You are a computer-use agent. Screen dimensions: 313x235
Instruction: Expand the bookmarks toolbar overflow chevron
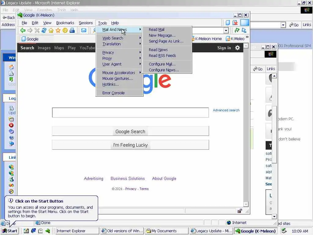247,37
